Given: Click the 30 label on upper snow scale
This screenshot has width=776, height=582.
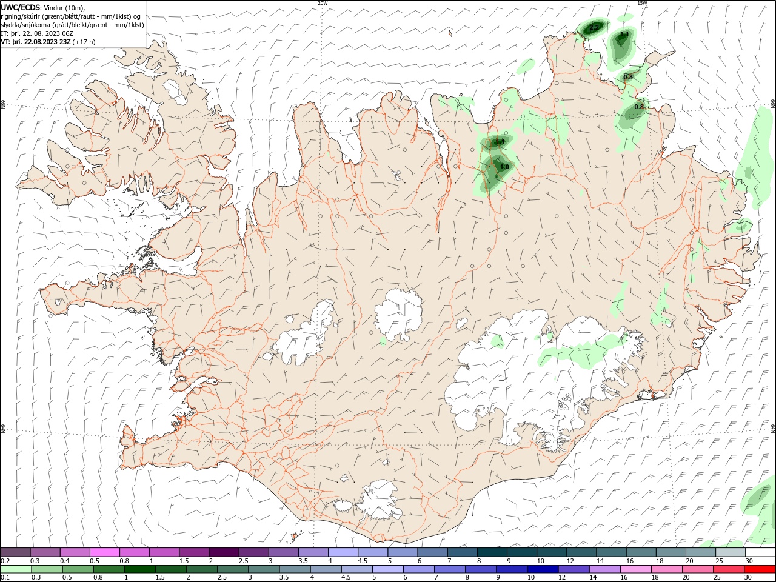Looking at the screenshot, I should pos(749,561).
